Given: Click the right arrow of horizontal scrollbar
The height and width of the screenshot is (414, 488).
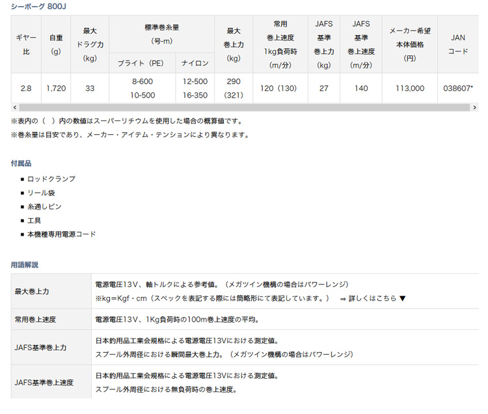Looking at the screenshot, I should coord(474,107).
